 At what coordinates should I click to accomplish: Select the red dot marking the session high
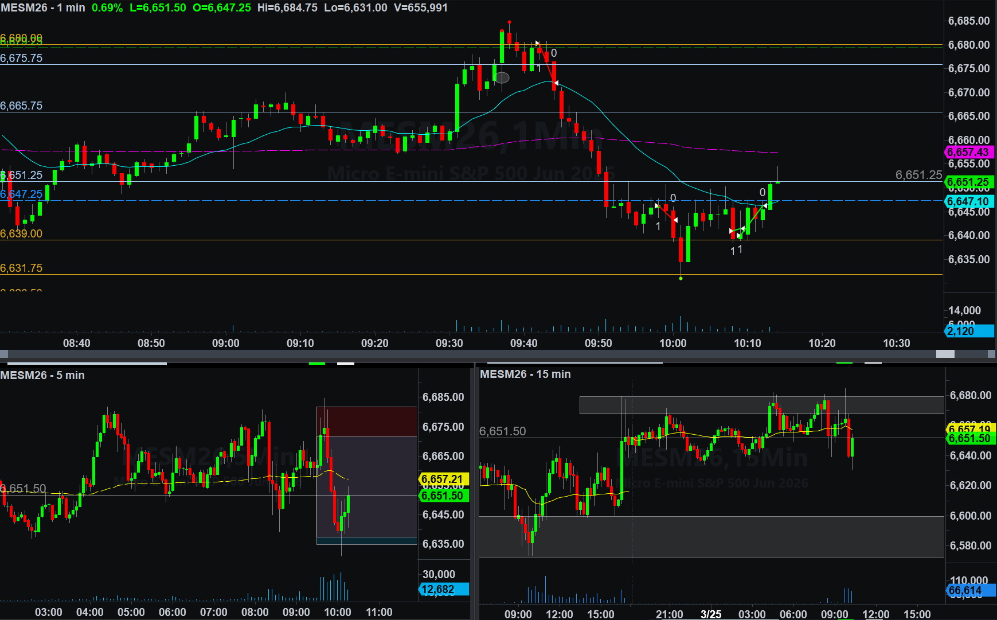pyautogui.click(x=509, y=22)
